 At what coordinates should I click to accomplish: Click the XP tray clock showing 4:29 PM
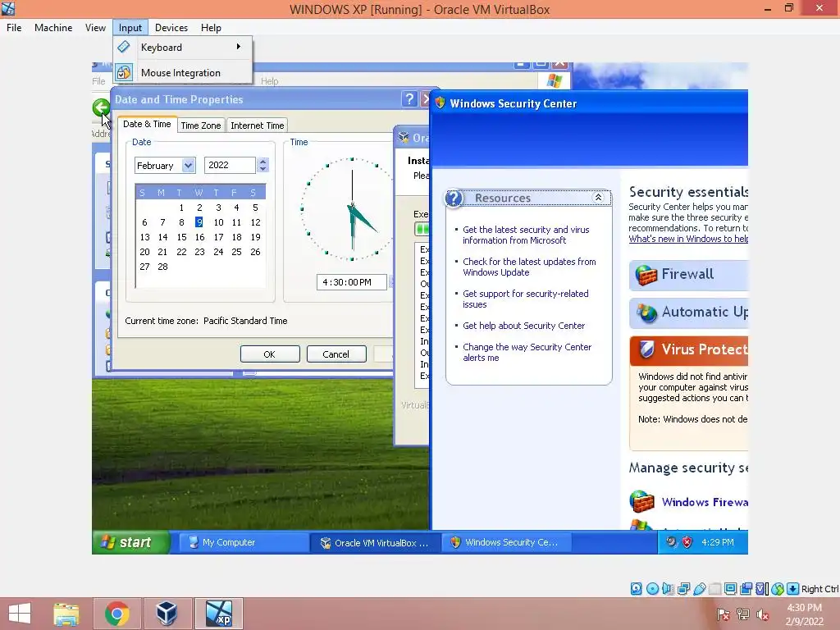[x=718, y=542]
